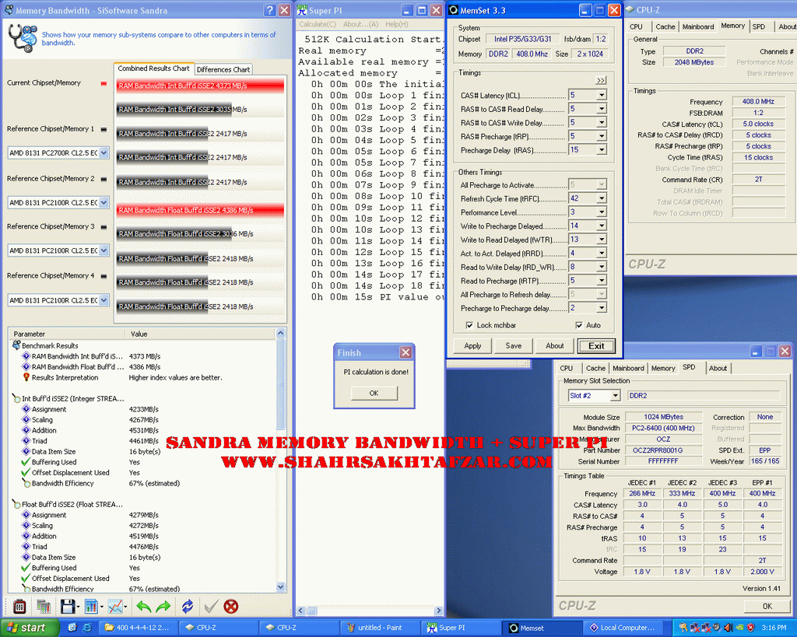Click the green back arrow in Sandra
Viewport: 797px width, 637px height.
[x=144, y=606]
